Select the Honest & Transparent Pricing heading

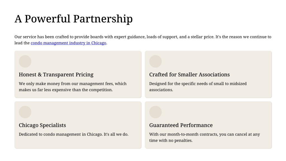click(56, 75)
